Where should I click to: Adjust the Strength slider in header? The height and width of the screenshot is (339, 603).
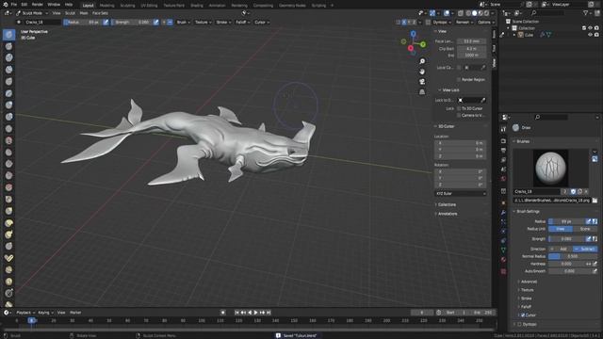[132, 23]
